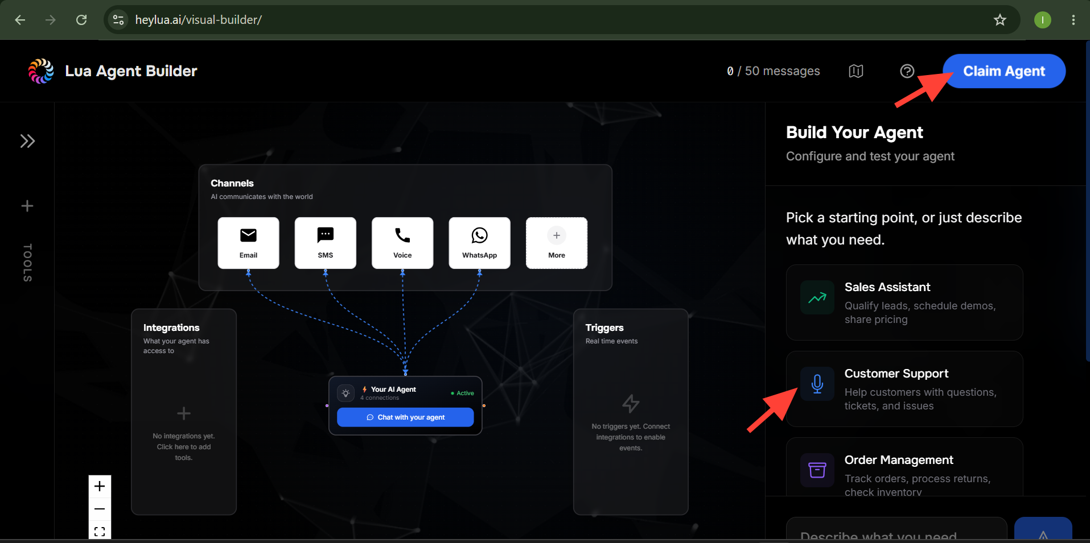Click the vertical TOOLS label
The image size is (1090, 543).
pyautogui.click(x=27, y=263)
